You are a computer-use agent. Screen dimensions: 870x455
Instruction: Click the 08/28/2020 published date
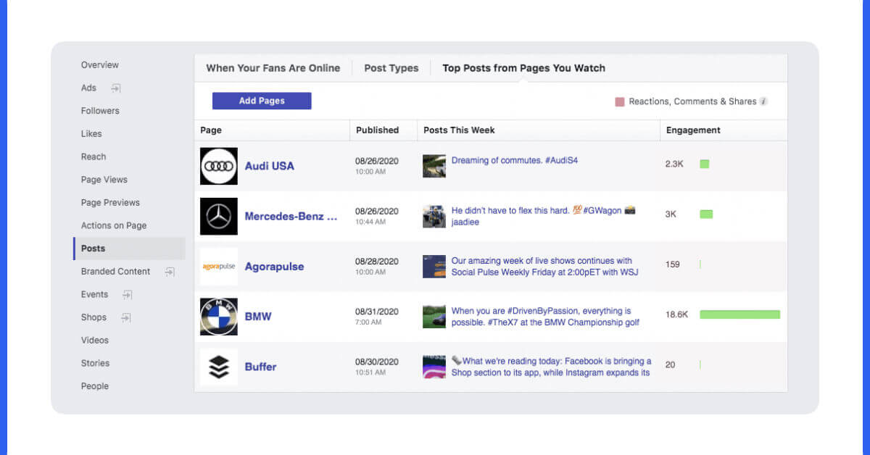click(377, 262)
